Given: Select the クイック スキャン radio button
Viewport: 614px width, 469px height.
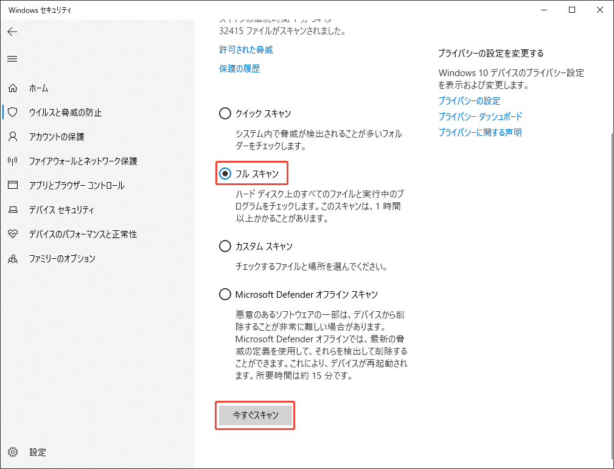Looking at the screenshot, I should pos(225,114).
